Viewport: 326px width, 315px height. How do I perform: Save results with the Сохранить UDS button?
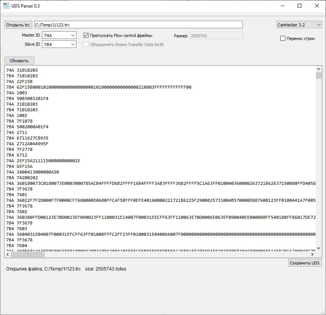tap(305, 263)
